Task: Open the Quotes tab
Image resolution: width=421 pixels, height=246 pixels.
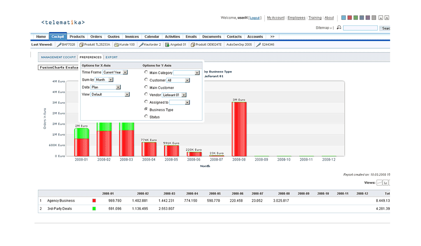Action: click(113, 36)
